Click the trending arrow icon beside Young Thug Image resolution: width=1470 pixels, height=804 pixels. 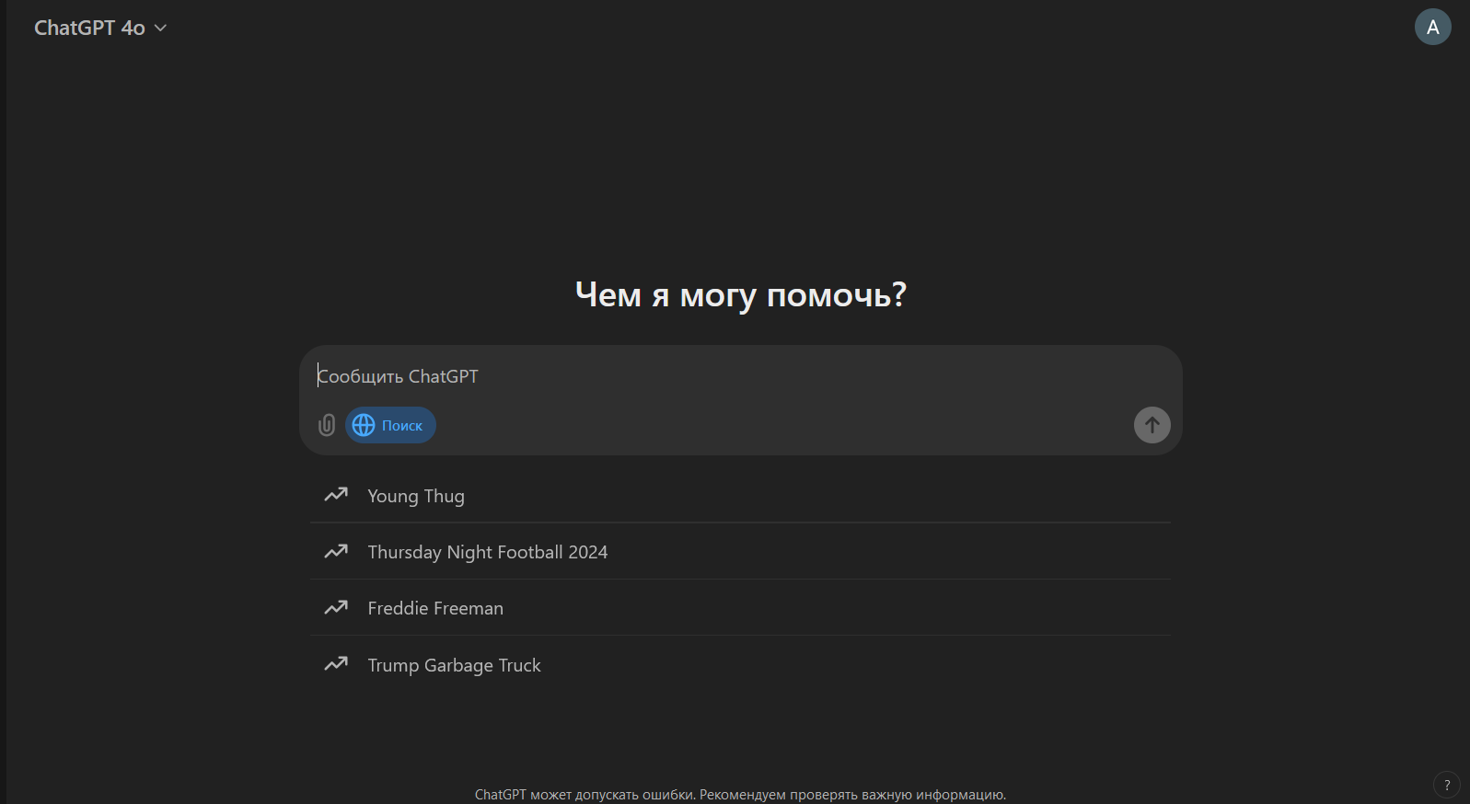336,495
